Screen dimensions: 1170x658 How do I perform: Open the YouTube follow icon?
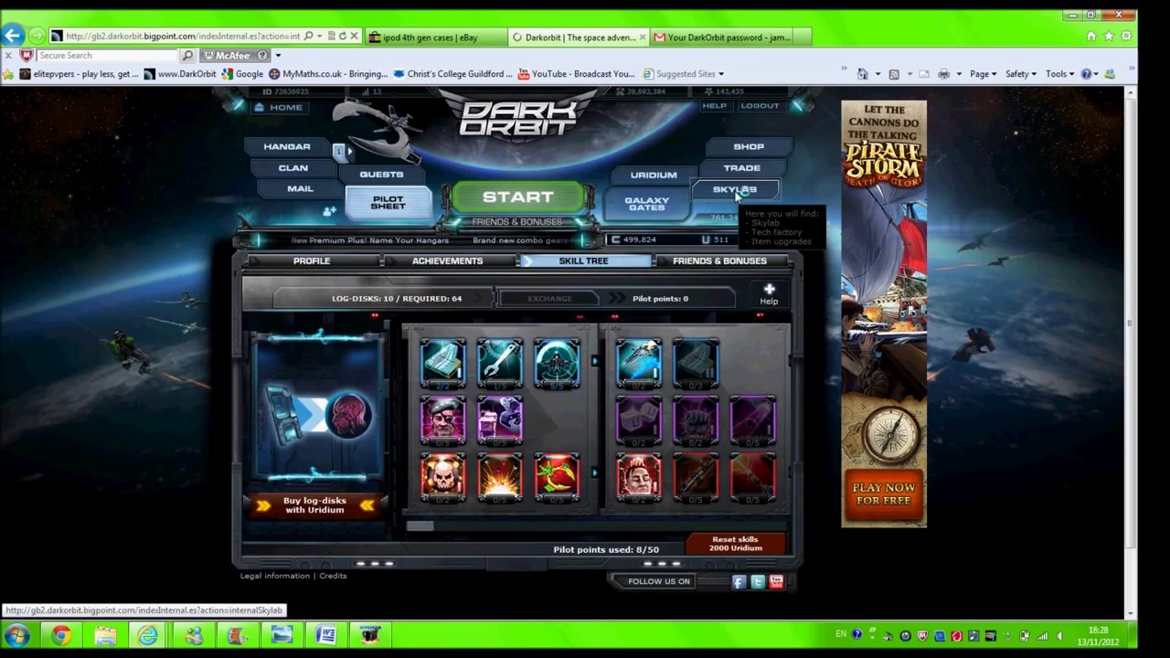776,581
